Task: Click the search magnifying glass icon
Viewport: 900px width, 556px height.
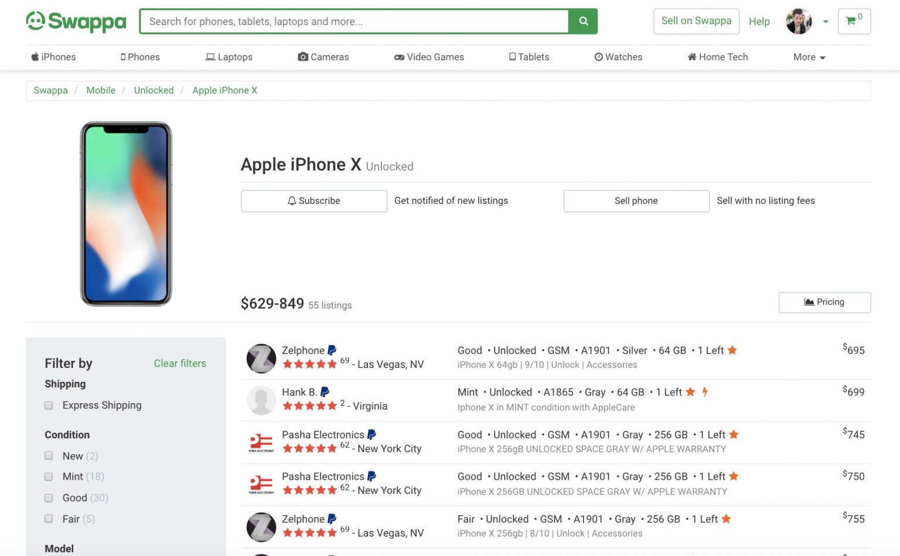Action: tap(582, 21)
